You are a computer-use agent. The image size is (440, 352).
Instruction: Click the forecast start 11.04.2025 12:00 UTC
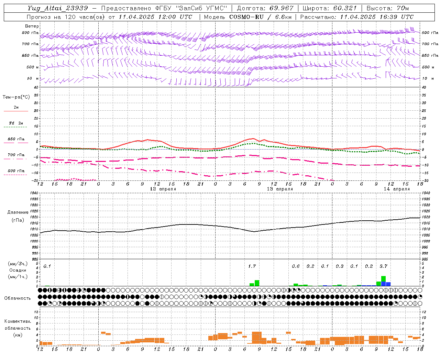click(x=155, y=17)
